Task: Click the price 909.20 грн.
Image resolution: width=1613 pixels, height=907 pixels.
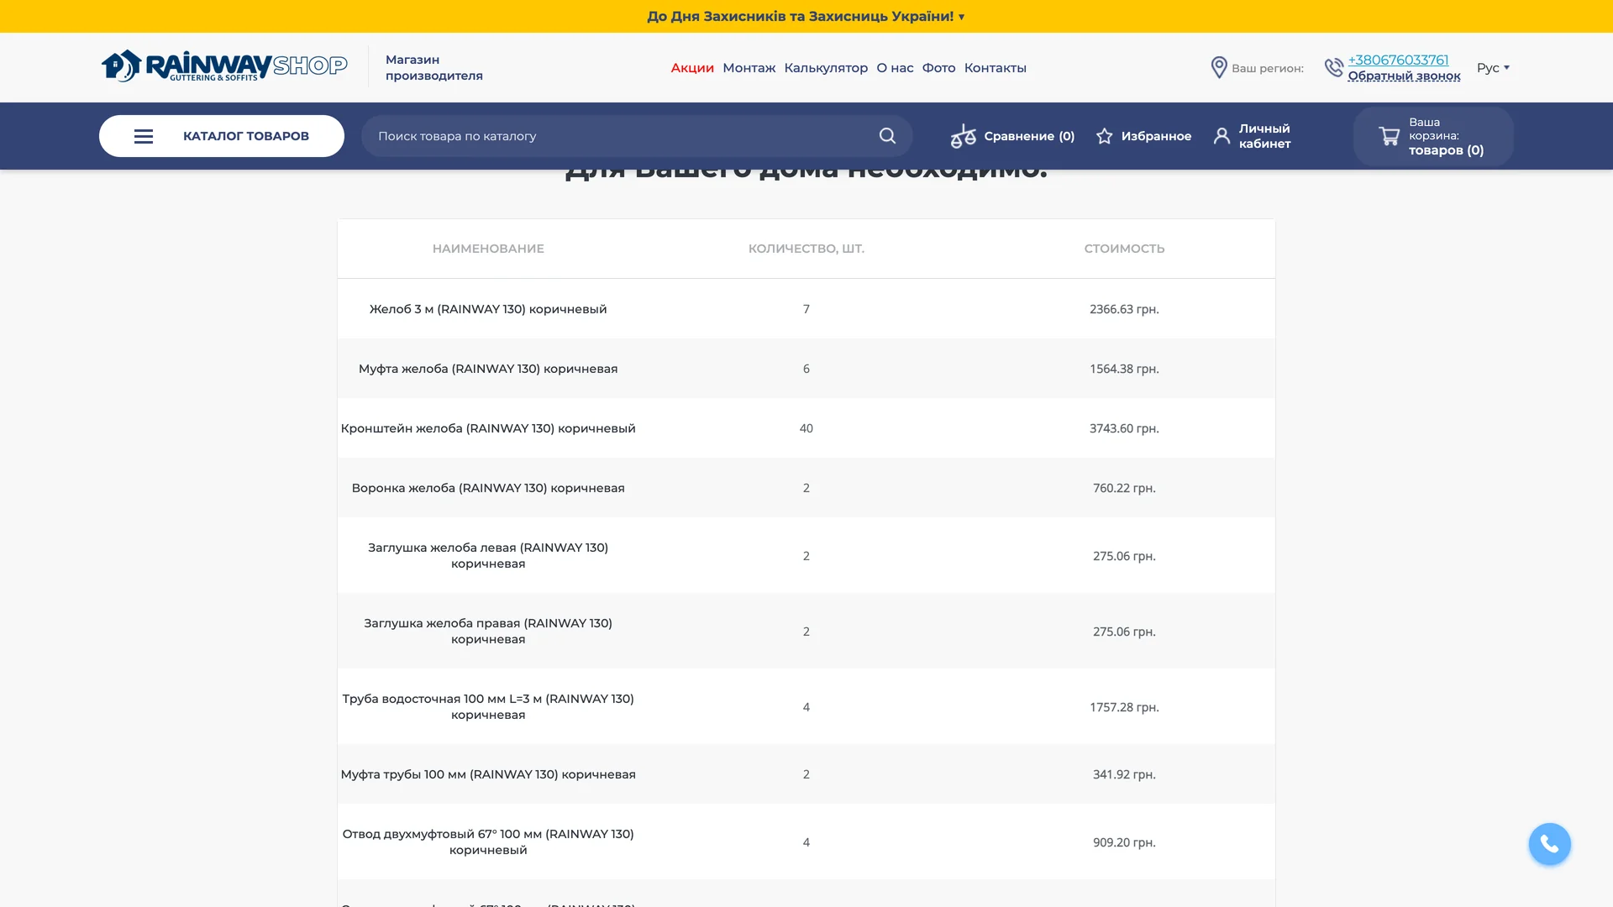Action: pyautogui.click(x=1124, y=842)
